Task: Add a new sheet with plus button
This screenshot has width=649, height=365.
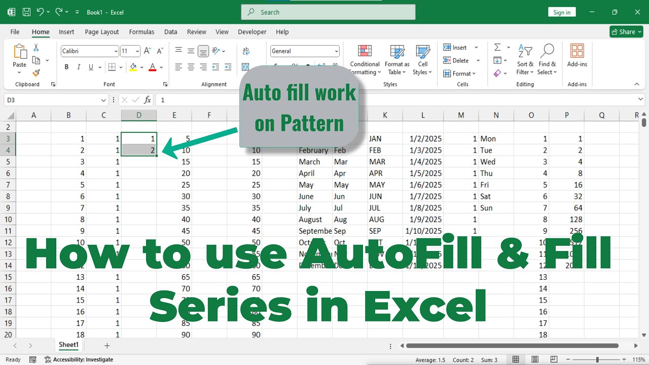Action: 107,345
